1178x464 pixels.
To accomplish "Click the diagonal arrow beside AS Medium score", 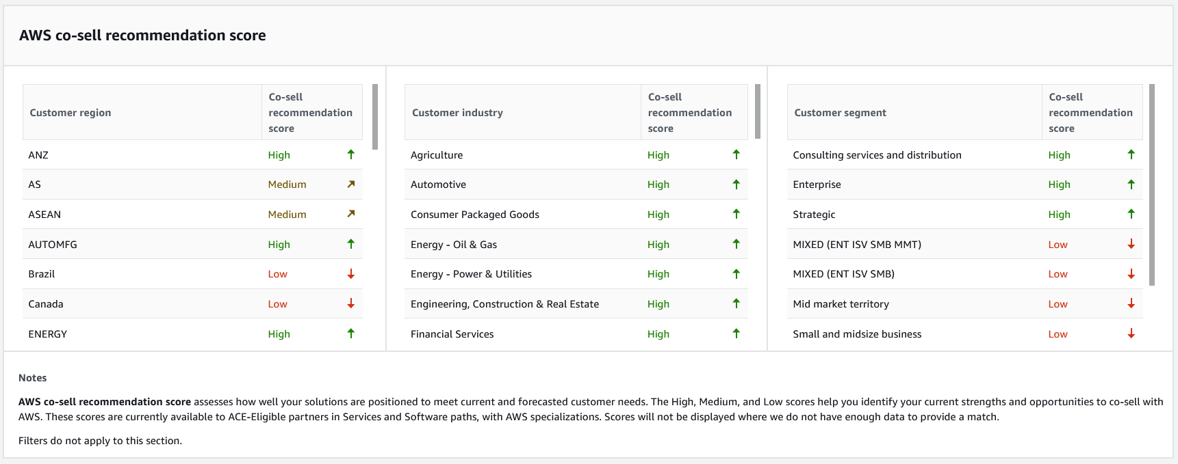I will pos(350,185).
